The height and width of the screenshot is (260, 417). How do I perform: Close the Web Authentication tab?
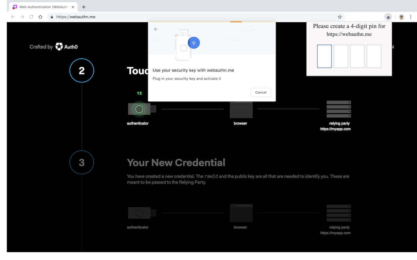tap(74, 7)
